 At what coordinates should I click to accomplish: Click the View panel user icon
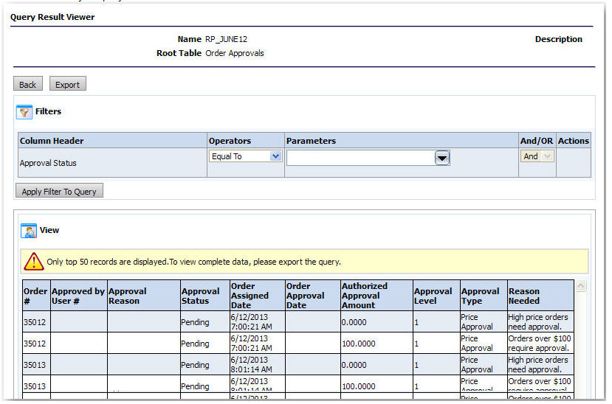(29, 231)
